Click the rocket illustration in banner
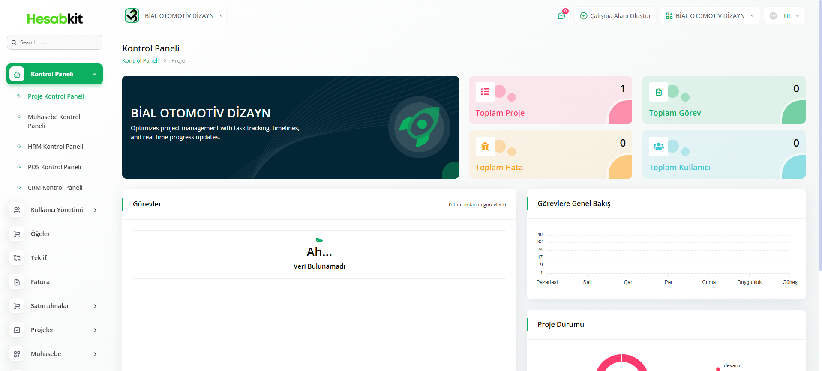The image size is (822, 371). (x=419, y=127)
